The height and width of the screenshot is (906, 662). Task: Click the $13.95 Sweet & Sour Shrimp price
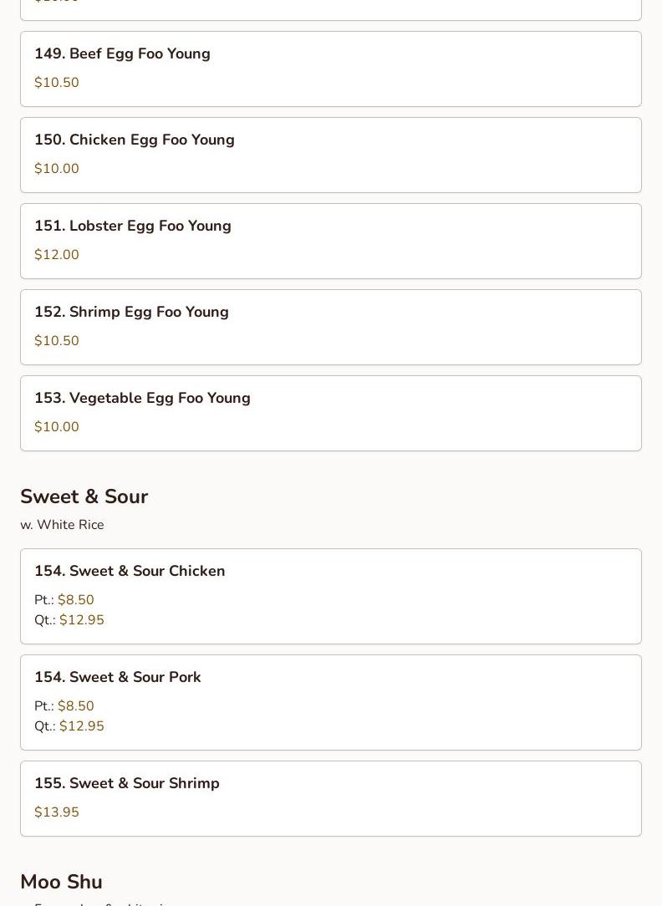tap(57, 812)
